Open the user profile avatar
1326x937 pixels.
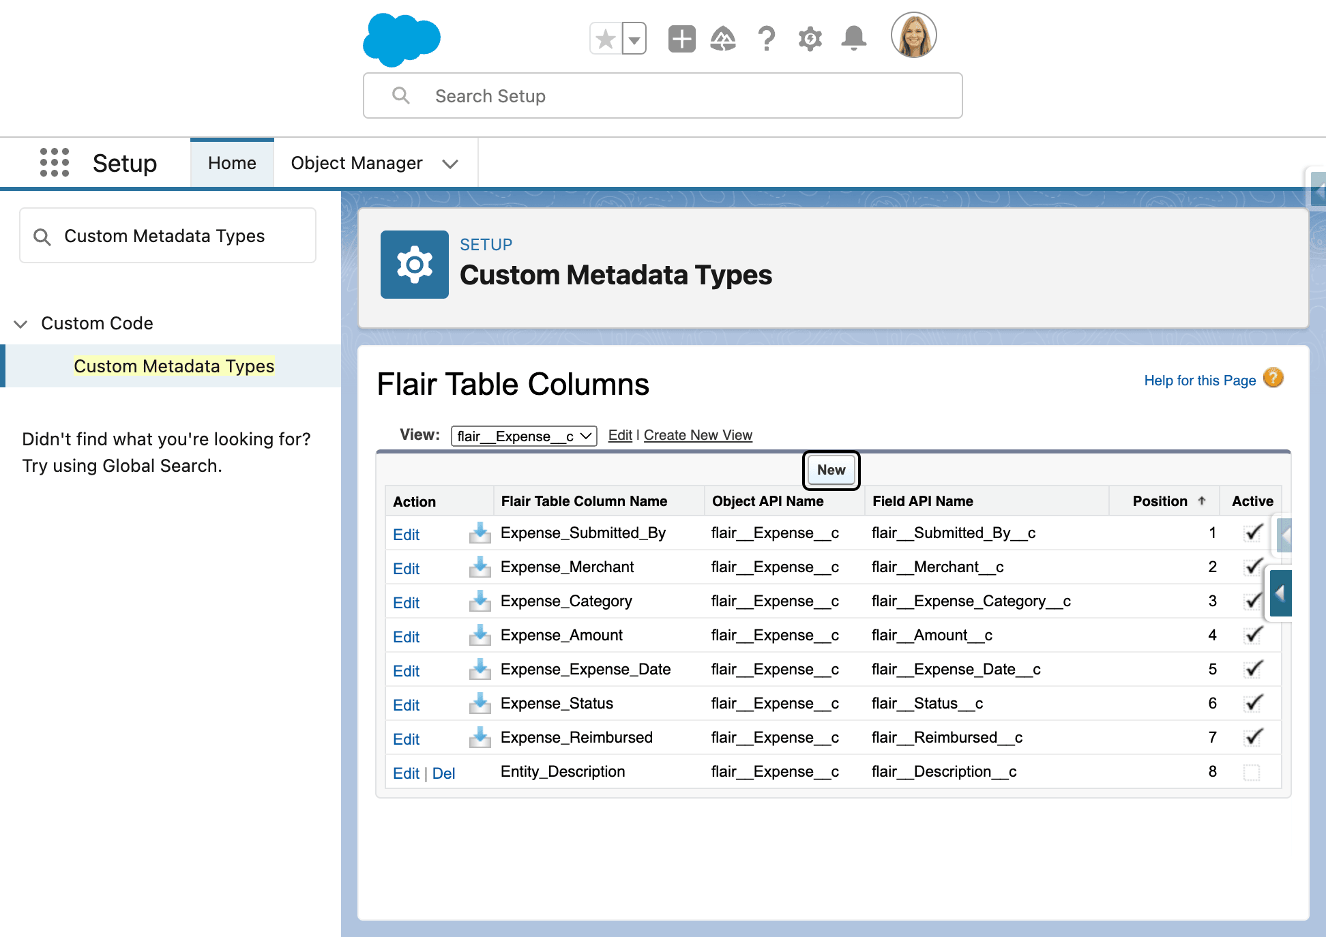click(x=913, y=35)
